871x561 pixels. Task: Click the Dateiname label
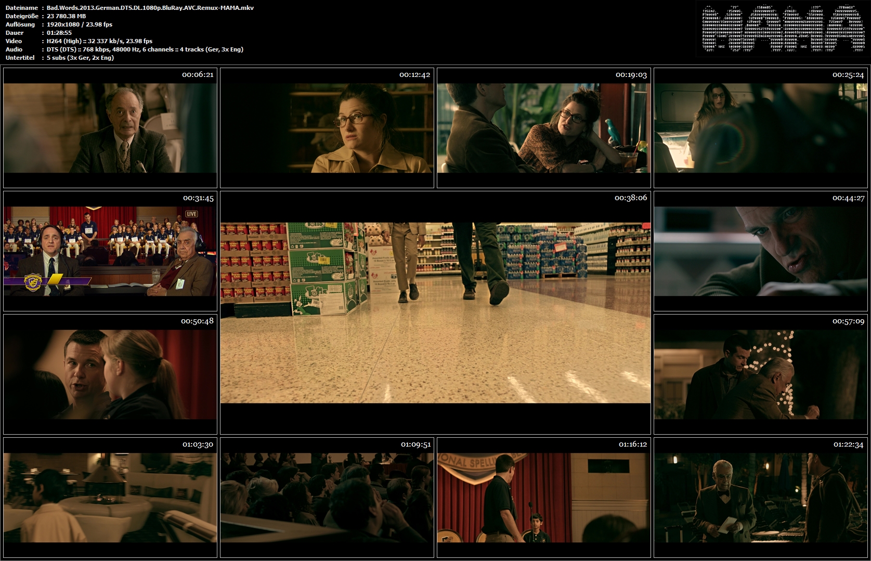coord(22,8)
